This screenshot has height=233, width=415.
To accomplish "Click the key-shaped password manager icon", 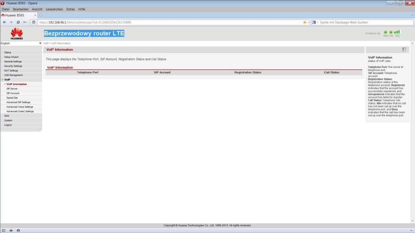I will click(25, 22).
